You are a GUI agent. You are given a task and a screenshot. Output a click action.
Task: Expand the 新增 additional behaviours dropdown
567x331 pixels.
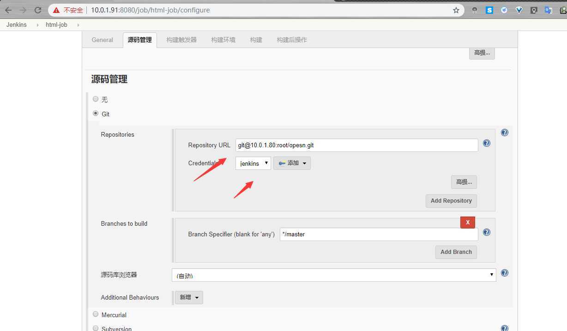pyautogui.click(x=189, y=297)
